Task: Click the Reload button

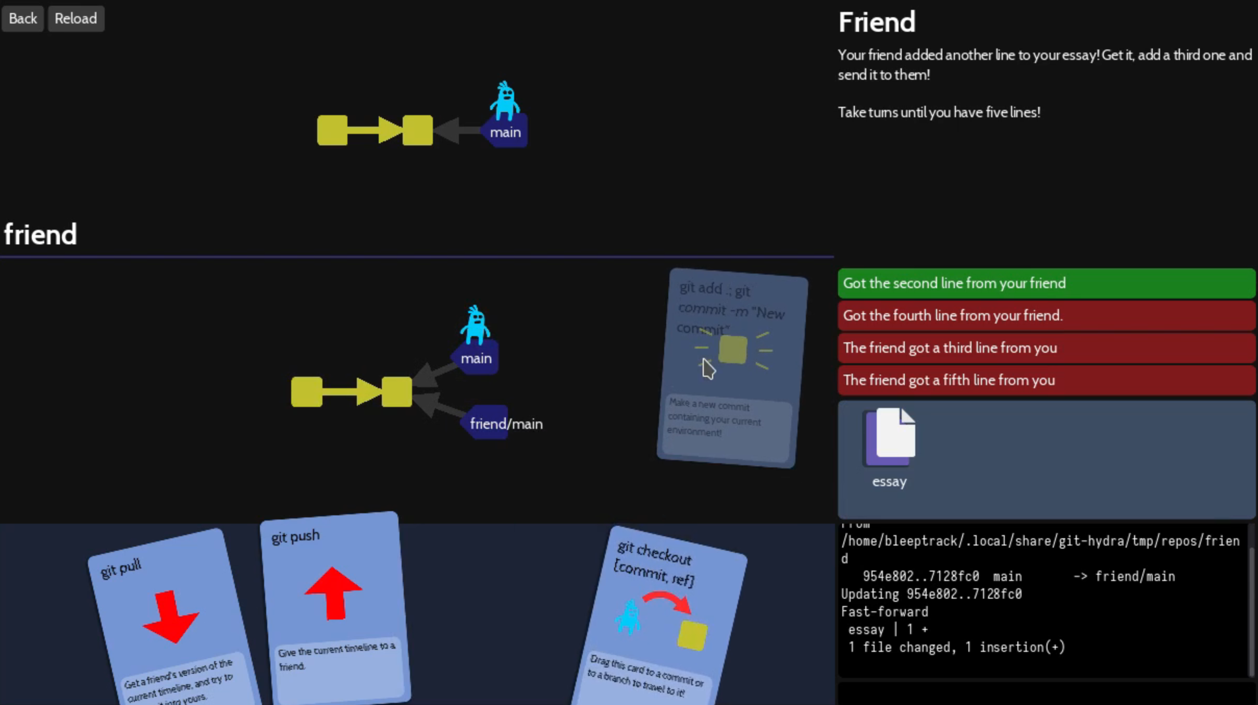Action: (x=76, y=19)
